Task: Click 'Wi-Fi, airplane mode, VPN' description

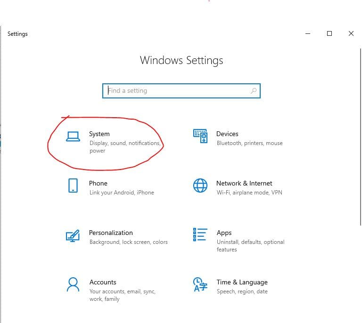Action: (249, 193)
